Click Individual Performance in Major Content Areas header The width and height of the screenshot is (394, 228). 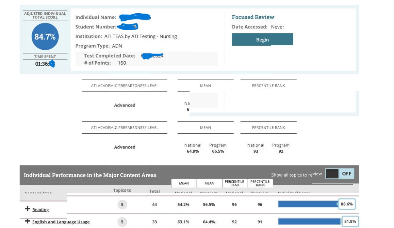click(90, 175)
